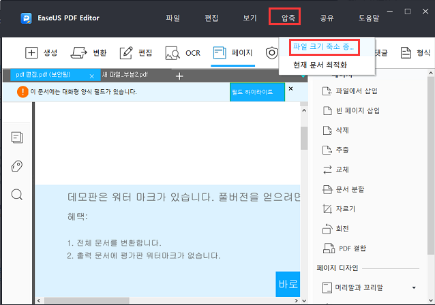This screenshot has width=435, height=305.
Task: Click text 전체 문서를 변환합니다
Action: [119, 243]
